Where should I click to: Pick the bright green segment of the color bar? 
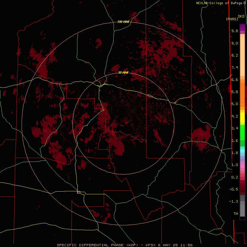pyautogui.click(x=242, y=132)
